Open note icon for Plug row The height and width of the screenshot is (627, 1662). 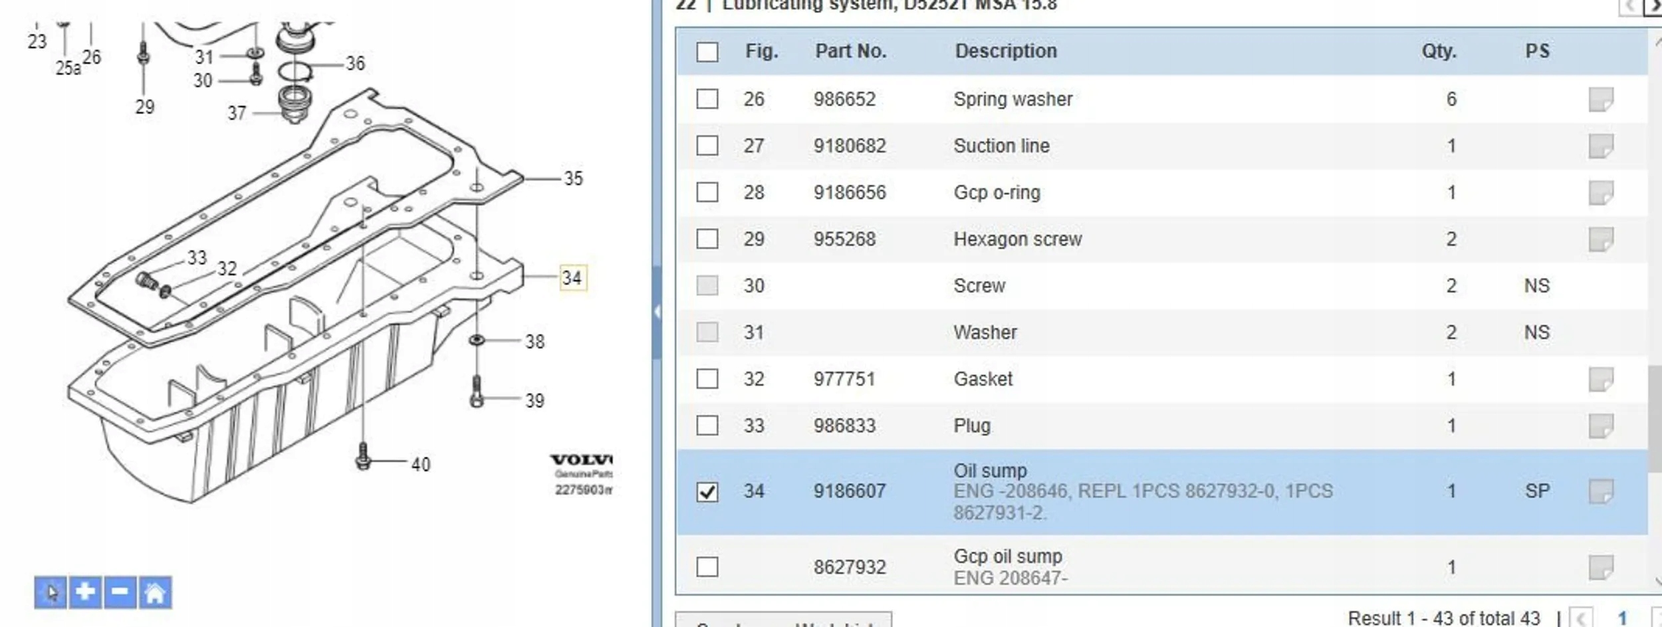[1601, 426]
